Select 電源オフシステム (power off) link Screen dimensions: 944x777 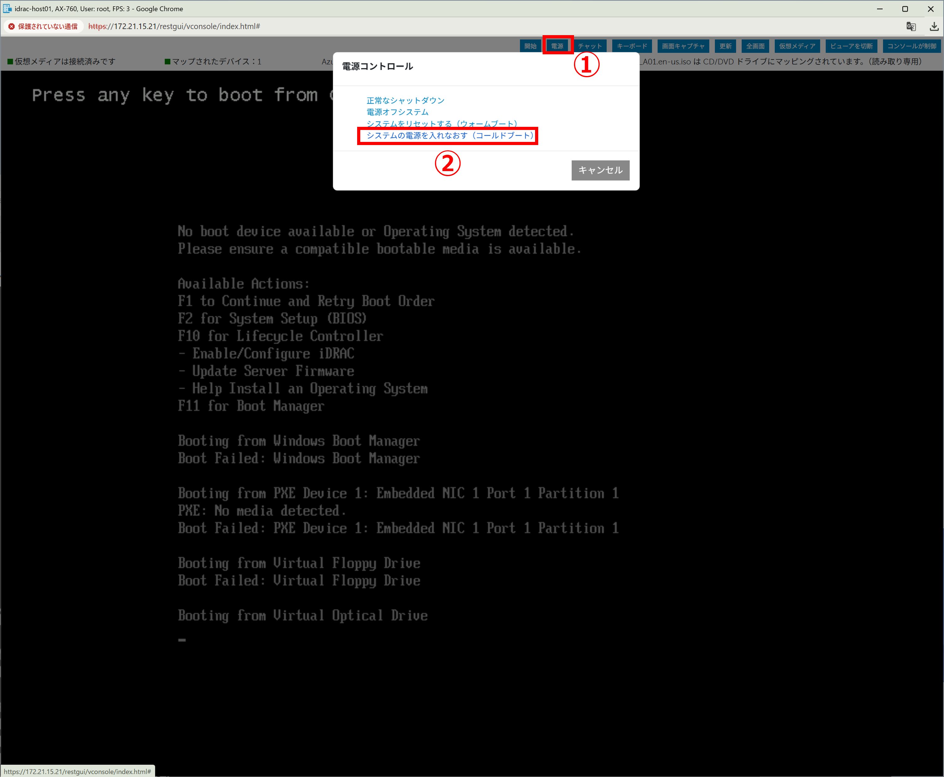point(397,112)
